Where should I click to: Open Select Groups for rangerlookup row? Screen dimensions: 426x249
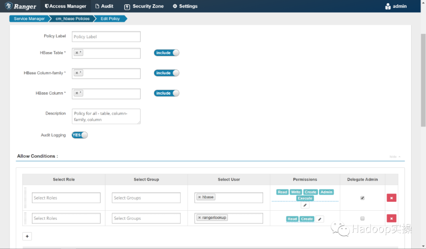[x=146, y=218]
